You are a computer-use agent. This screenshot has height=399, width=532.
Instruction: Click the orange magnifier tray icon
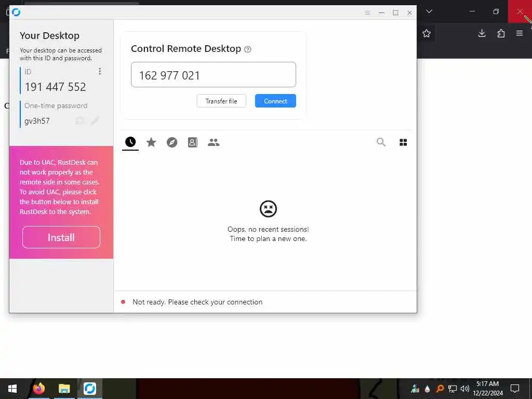tap(440, 389)
